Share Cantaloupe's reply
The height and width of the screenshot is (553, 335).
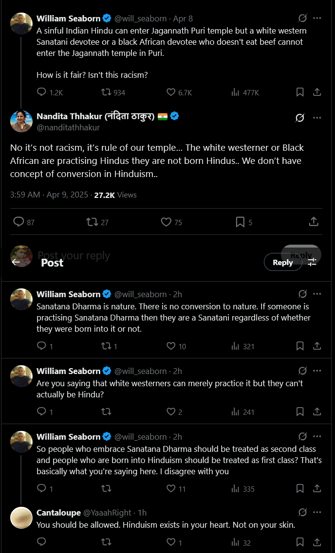(x=316, y=542)
